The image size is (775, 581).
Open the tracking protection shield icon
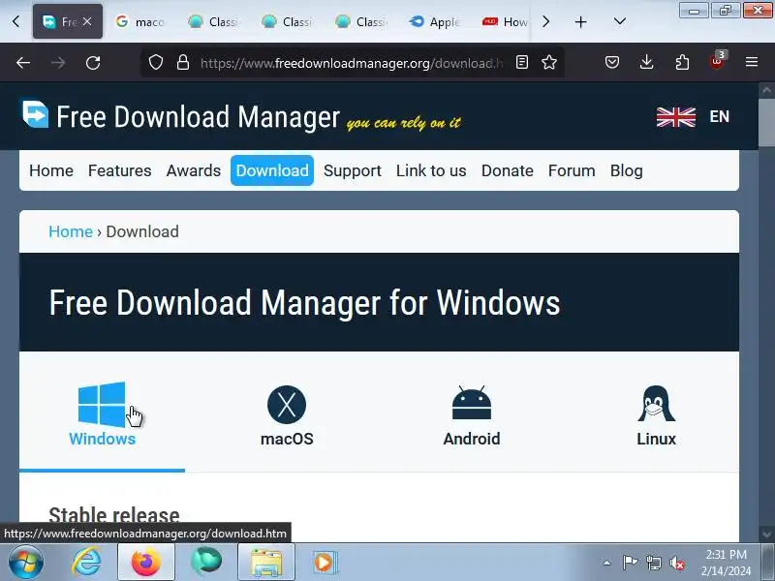pos(156,62)
